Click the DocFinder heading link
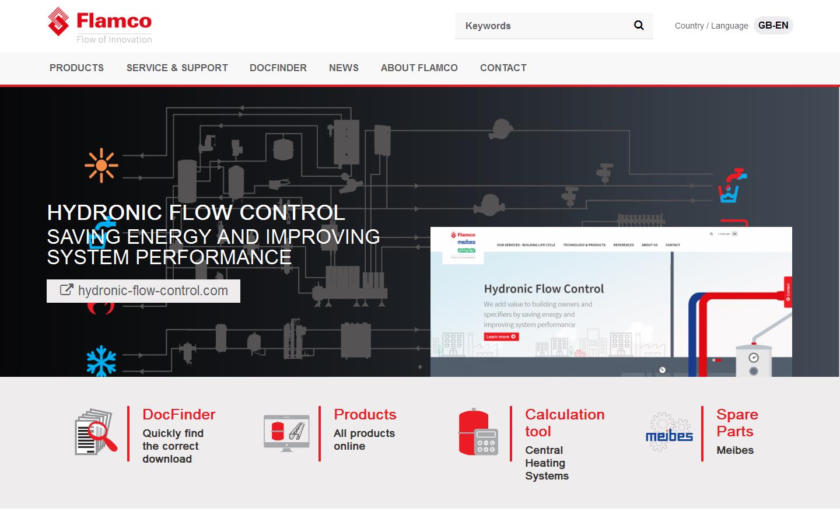The width and height of the screenshot is (840, 525). [178, 415]
